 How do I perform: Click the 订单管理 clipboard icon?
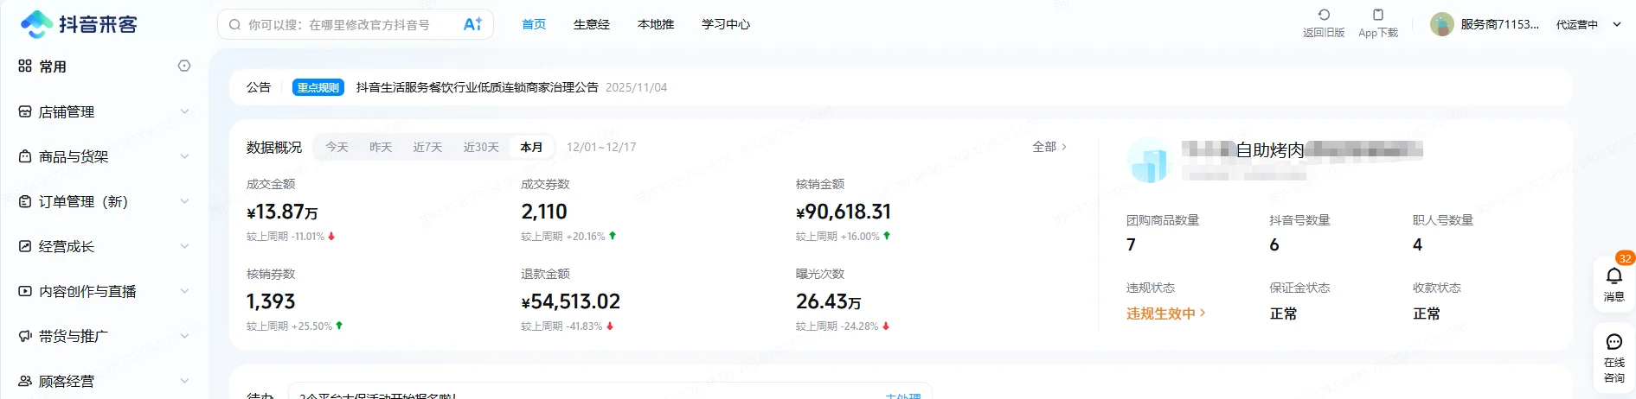(x=25, y=201)
